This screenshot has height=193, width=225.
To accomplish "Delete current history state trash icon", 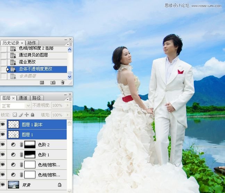I will (62, 82).
